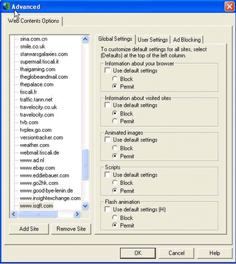Viewport: 236px width, 264px height.
Task: Select smile.co.uk in the site list
Action: (x=32, y=47)
